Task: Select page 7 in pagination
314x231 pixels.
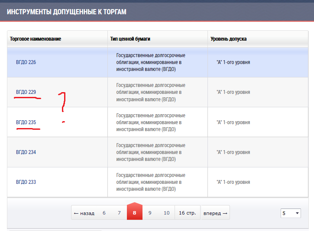Action: tap(119, 213)
